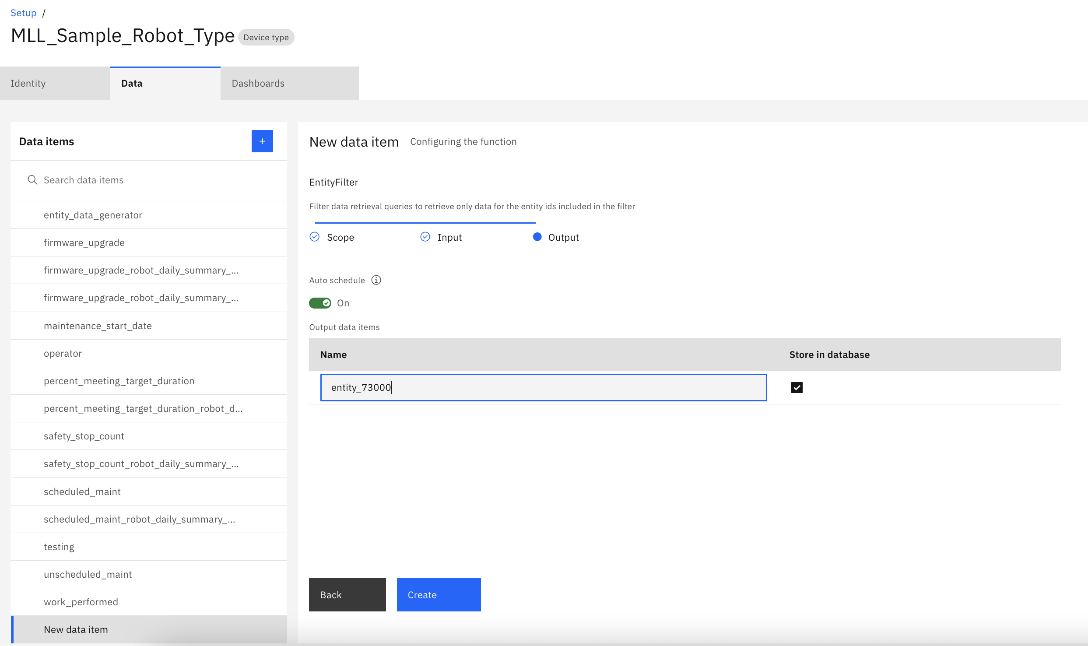Open work_performed data item

(149, 602)
